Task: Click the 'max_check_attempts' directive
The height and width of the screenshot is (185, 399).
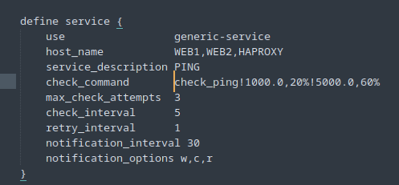Action: click(104, 98)
